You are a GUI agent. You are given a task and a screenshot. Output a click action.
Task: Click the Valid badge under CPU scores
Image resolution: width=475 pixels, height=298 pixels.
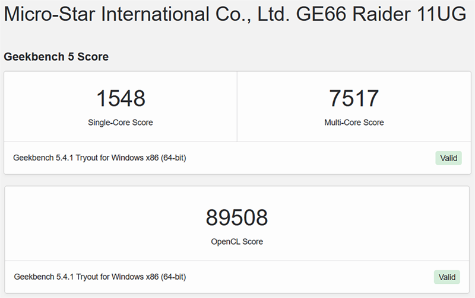[448, 158]
